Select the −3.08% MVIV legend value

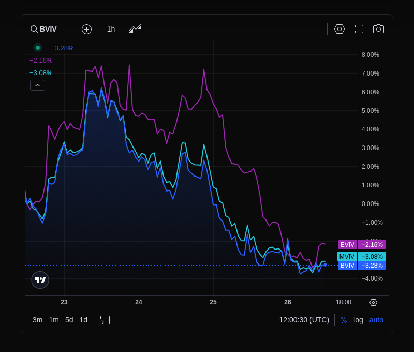(x=41, y=73)
